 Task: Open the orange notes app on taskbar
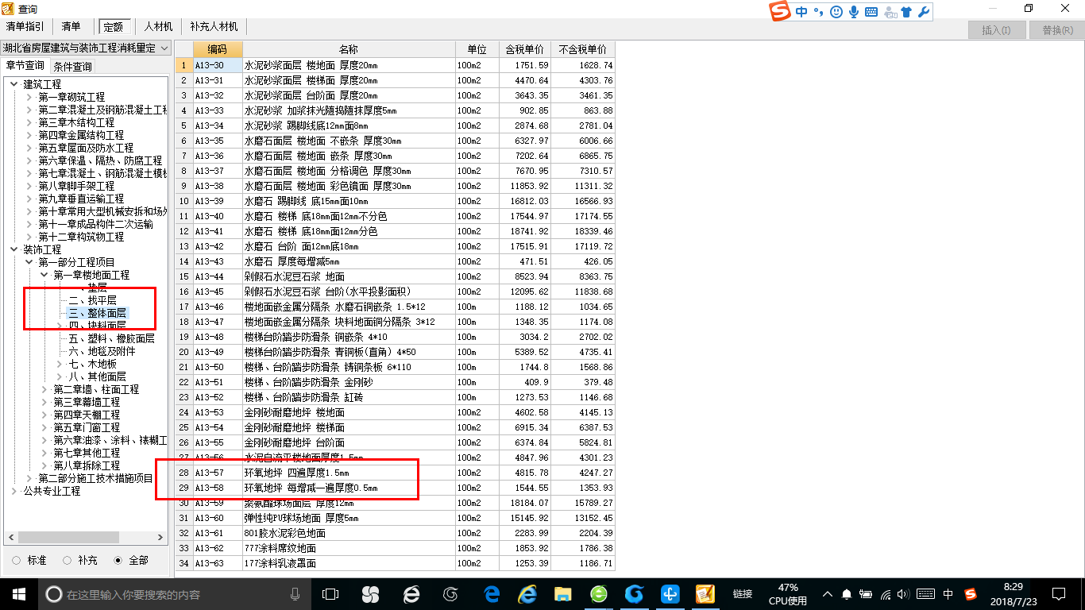coord(705,593)
